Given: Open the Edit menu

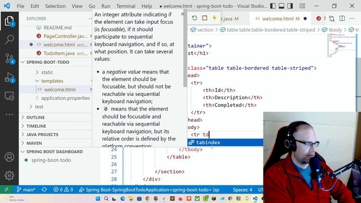Looking at the screenshot, I should (x=35, y=6).
